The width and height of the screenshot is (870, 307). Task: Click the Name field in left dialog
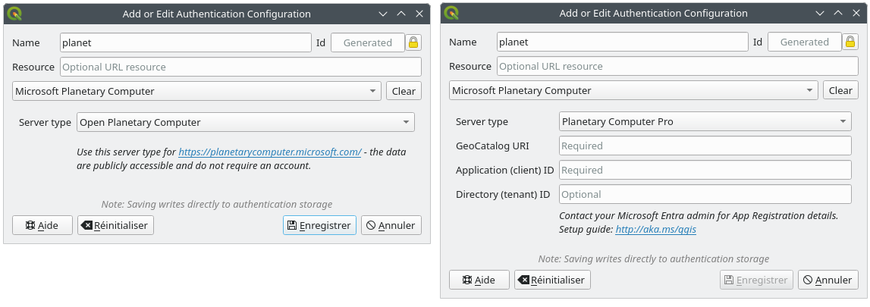click(186, 42)
